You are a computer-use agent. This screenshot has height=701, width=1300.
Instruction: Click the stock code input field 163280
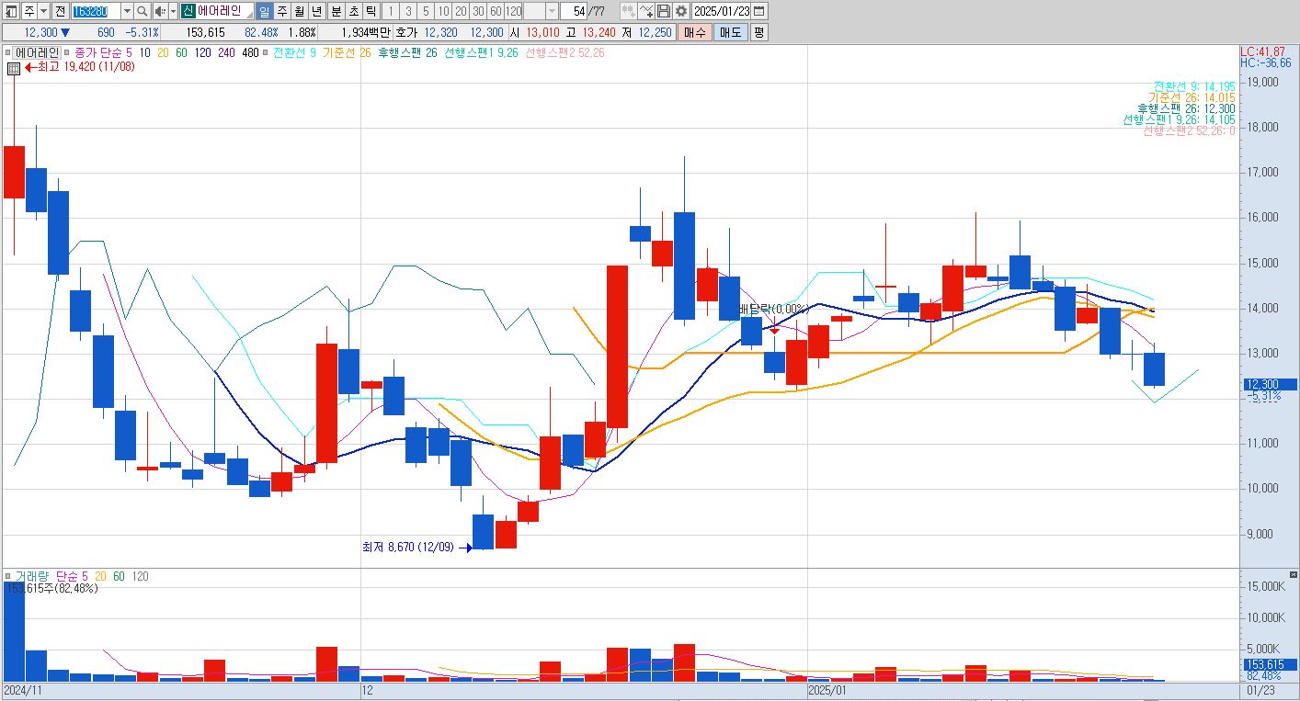tap(96, 11)
